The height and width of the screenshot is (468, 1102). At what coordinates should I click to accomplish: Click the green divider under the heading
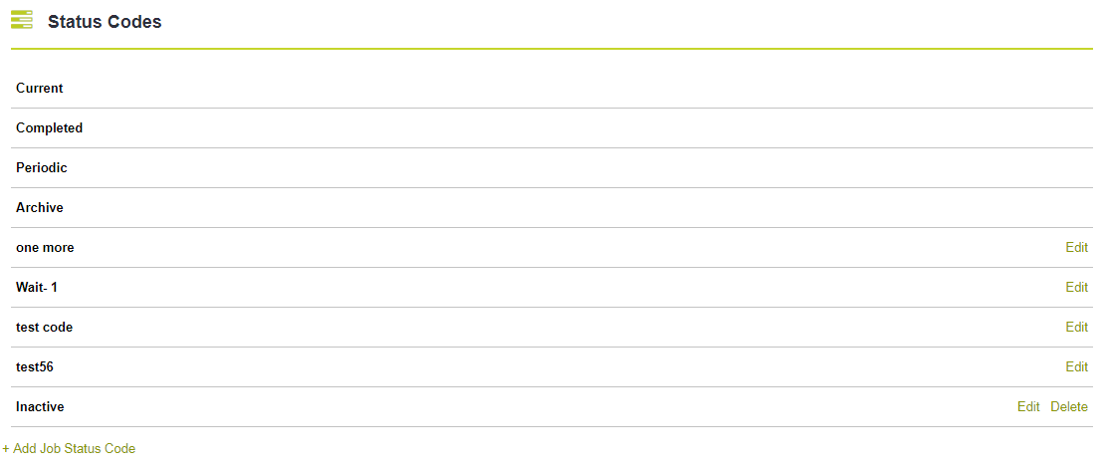click(x=551, y=49)
